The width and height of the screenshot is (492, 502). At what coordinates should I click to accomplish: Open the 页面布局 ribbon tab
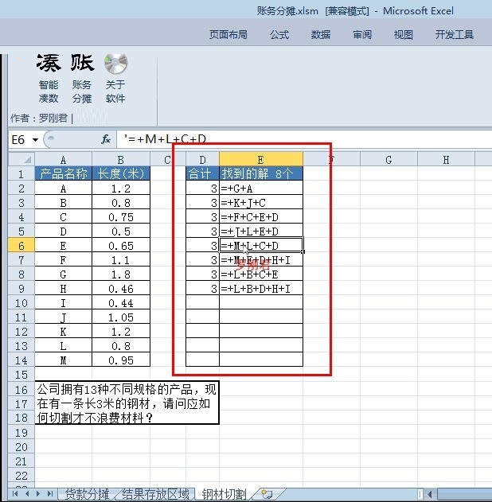228,34
